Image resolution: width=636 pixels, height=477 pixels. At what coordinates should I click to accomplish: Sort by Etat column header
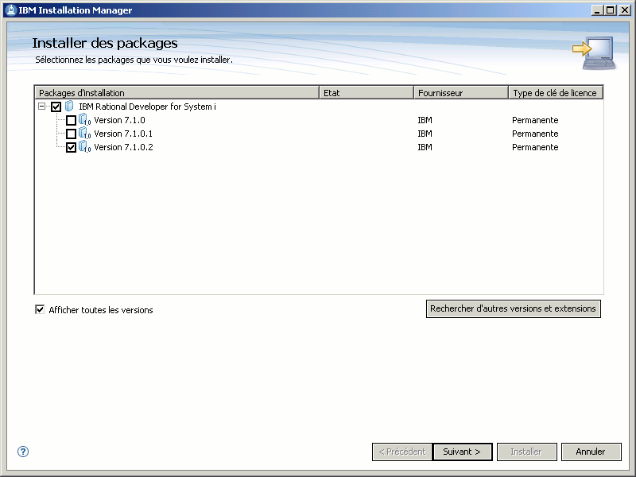366,93
